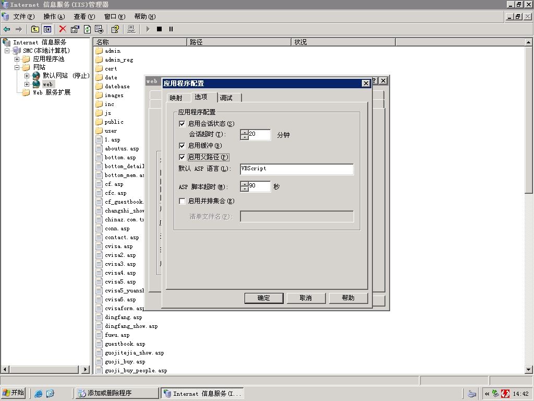This screenshot has width=534, height=401.
Task: Select the 1.asp file icon
Action: point(99,139)
